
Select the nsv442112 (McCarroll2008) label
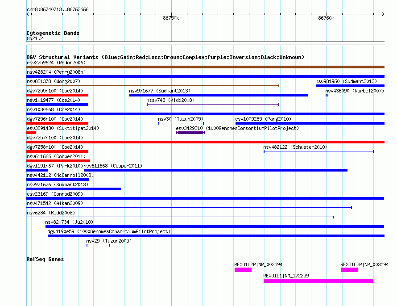pyautogui.click(x=60, y=175)
